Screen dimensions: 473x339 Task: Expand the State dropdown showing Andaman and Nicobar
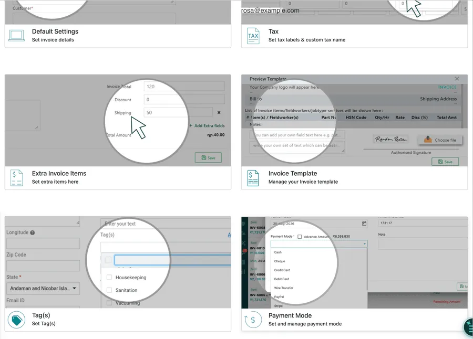tap(43, 289)
